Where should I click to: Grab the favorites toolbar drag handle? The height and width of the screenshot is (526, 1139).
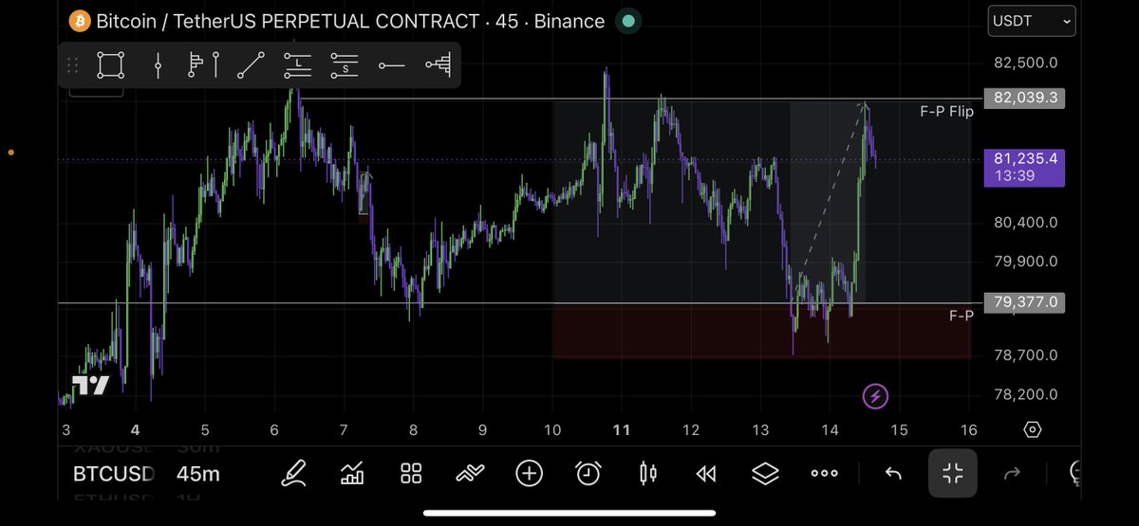click(72, 65)
